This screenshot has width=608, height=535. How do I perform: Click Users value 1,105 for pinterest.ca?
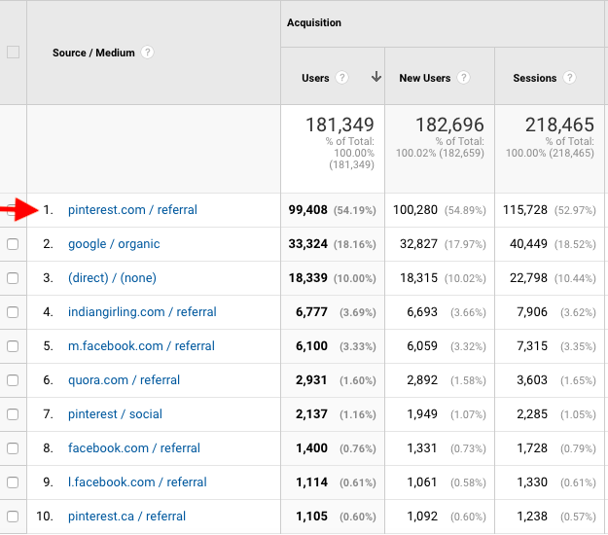[311, 517]
